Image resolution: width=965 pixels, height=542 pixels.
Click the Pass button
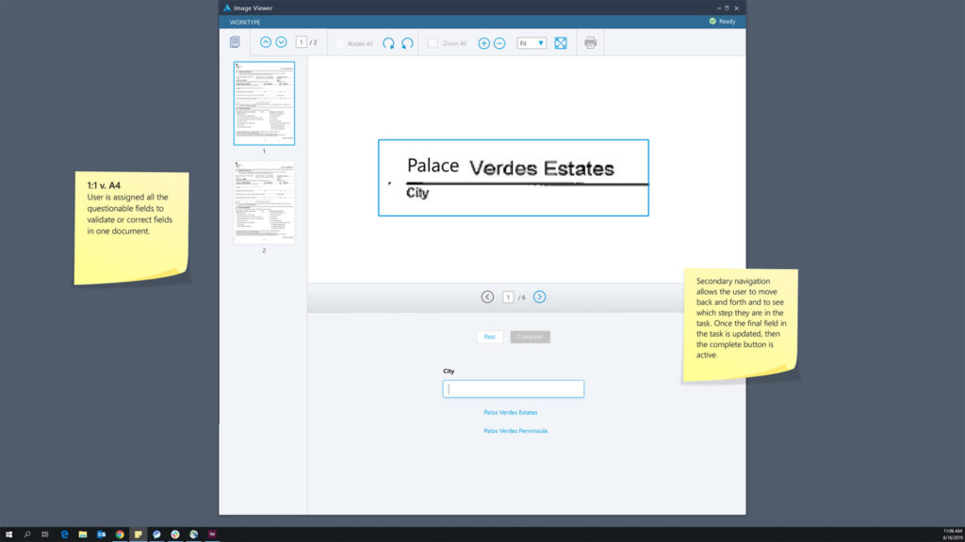[489, 337]
